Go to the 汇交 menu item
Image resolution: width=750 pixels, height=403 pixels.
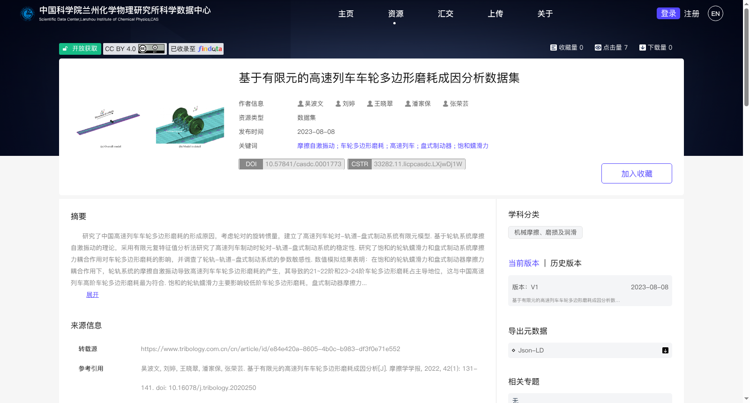click(x=445, y=14)
